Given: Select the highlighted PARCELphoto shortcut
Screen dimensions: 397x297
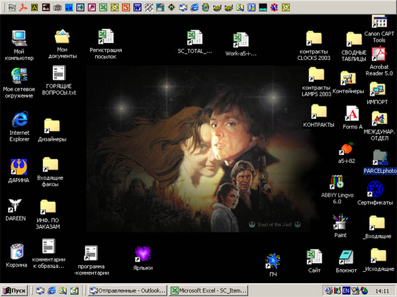Looking at the screenshot, I should (x=380, y=157).
